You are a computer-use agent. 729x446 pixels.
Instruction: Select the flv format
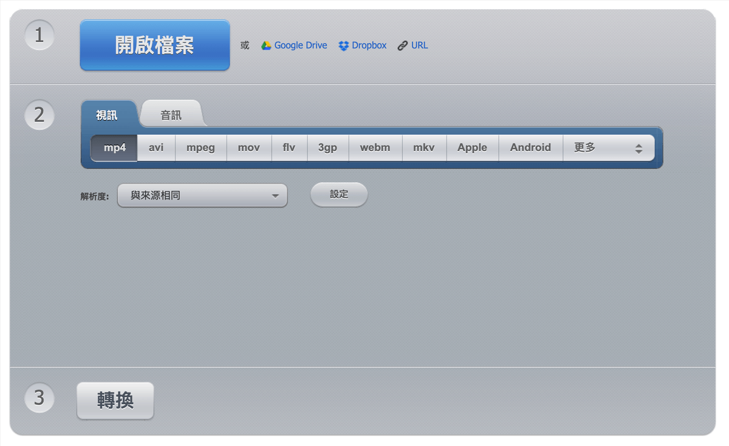[289, 147]
